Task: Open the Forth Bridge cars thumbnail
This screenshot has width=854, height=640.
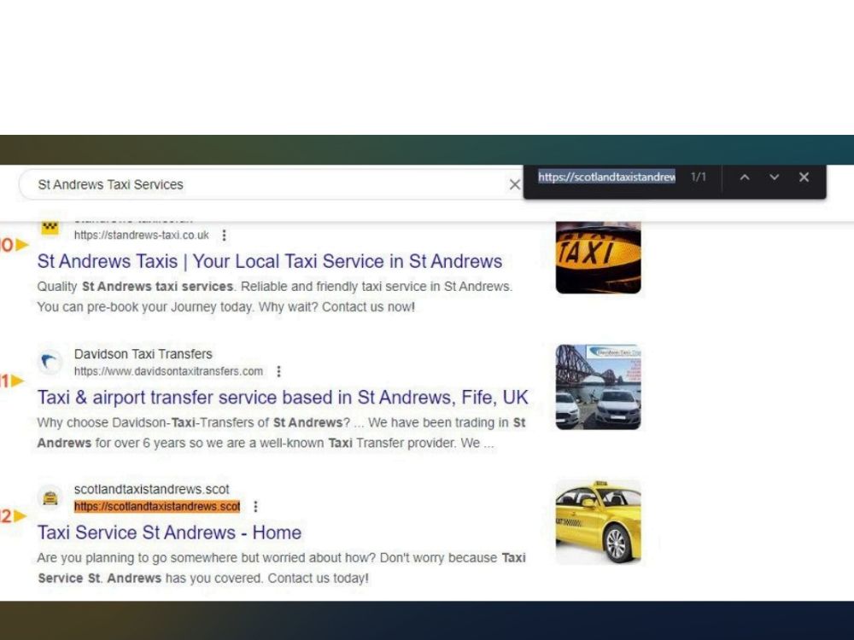Action: pyautogui.click(x=598, y=387)
